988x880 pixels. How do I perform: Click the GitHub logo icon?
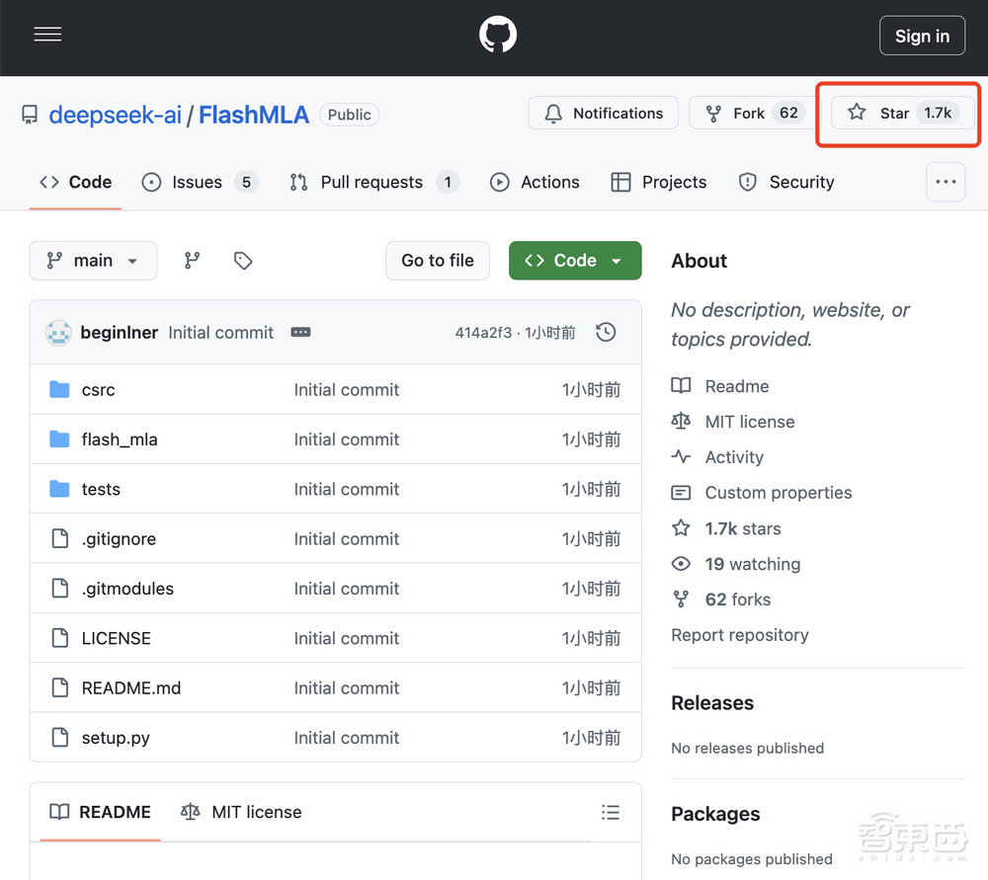point(498,36)
